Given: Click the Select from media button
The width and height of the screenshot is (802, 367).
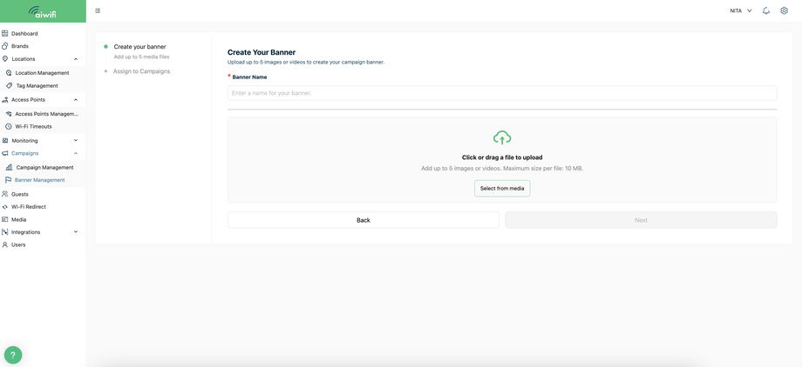Looking at the screenshot, I should pyautogui.click(x=502, y=188).
